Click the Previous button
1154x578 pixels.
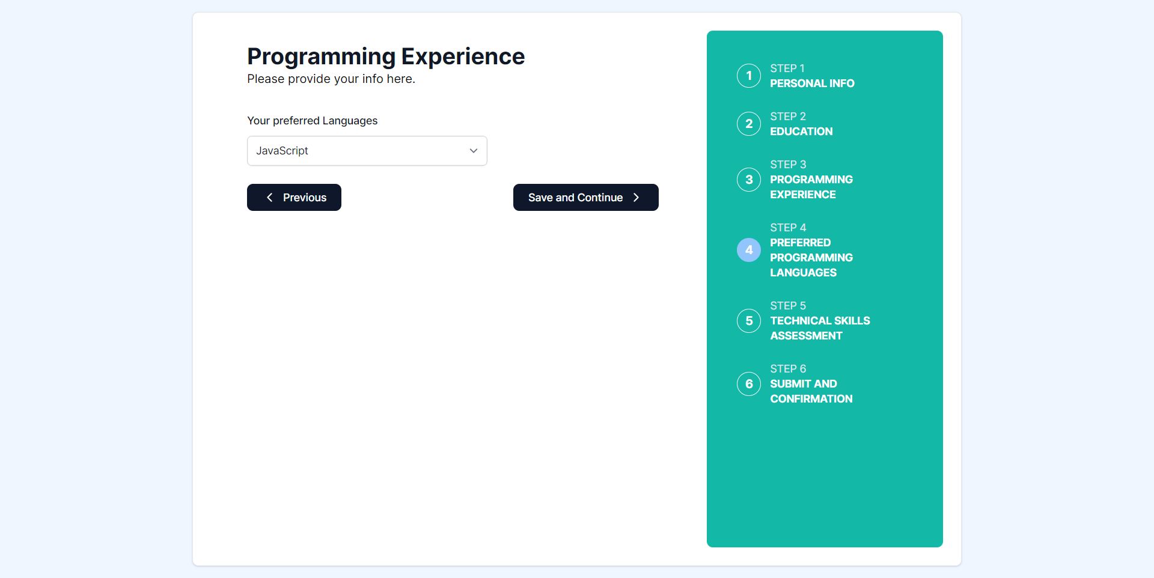pos(294,197)
